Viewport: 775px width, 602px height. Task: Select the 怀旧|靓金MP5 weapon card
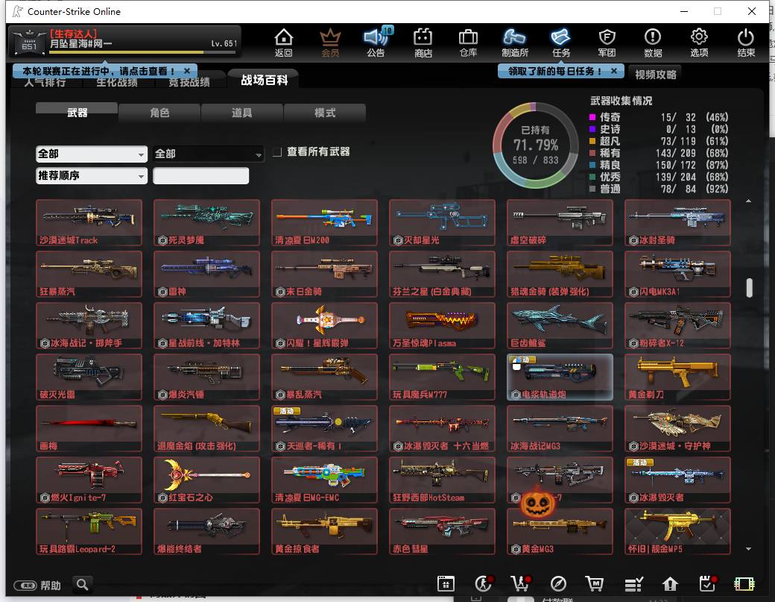tap(677, 531)
